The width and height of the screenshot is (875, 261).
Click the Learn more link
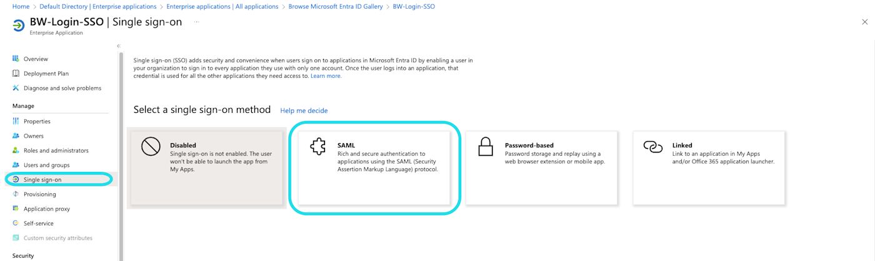326,76
